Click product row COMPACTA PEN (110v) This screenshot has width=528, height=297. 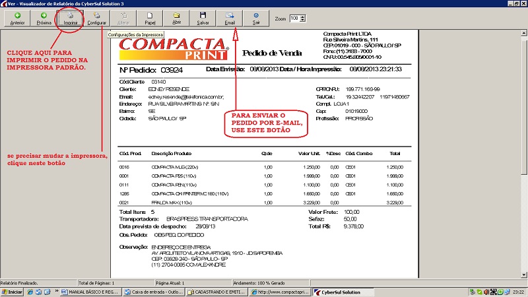click(x=261, y=185)
